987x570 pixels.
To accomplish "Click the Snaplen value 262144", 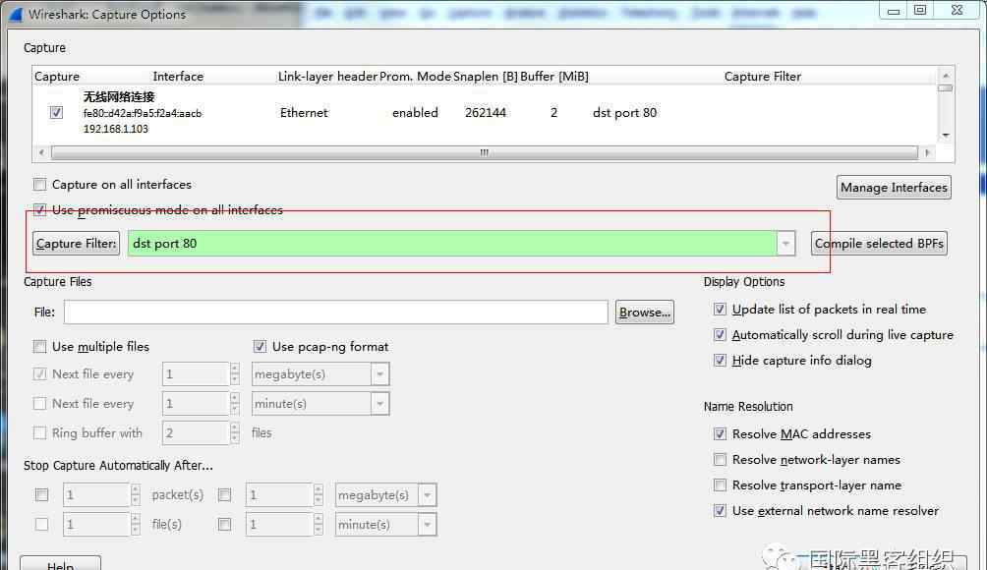I will [486, 113].
